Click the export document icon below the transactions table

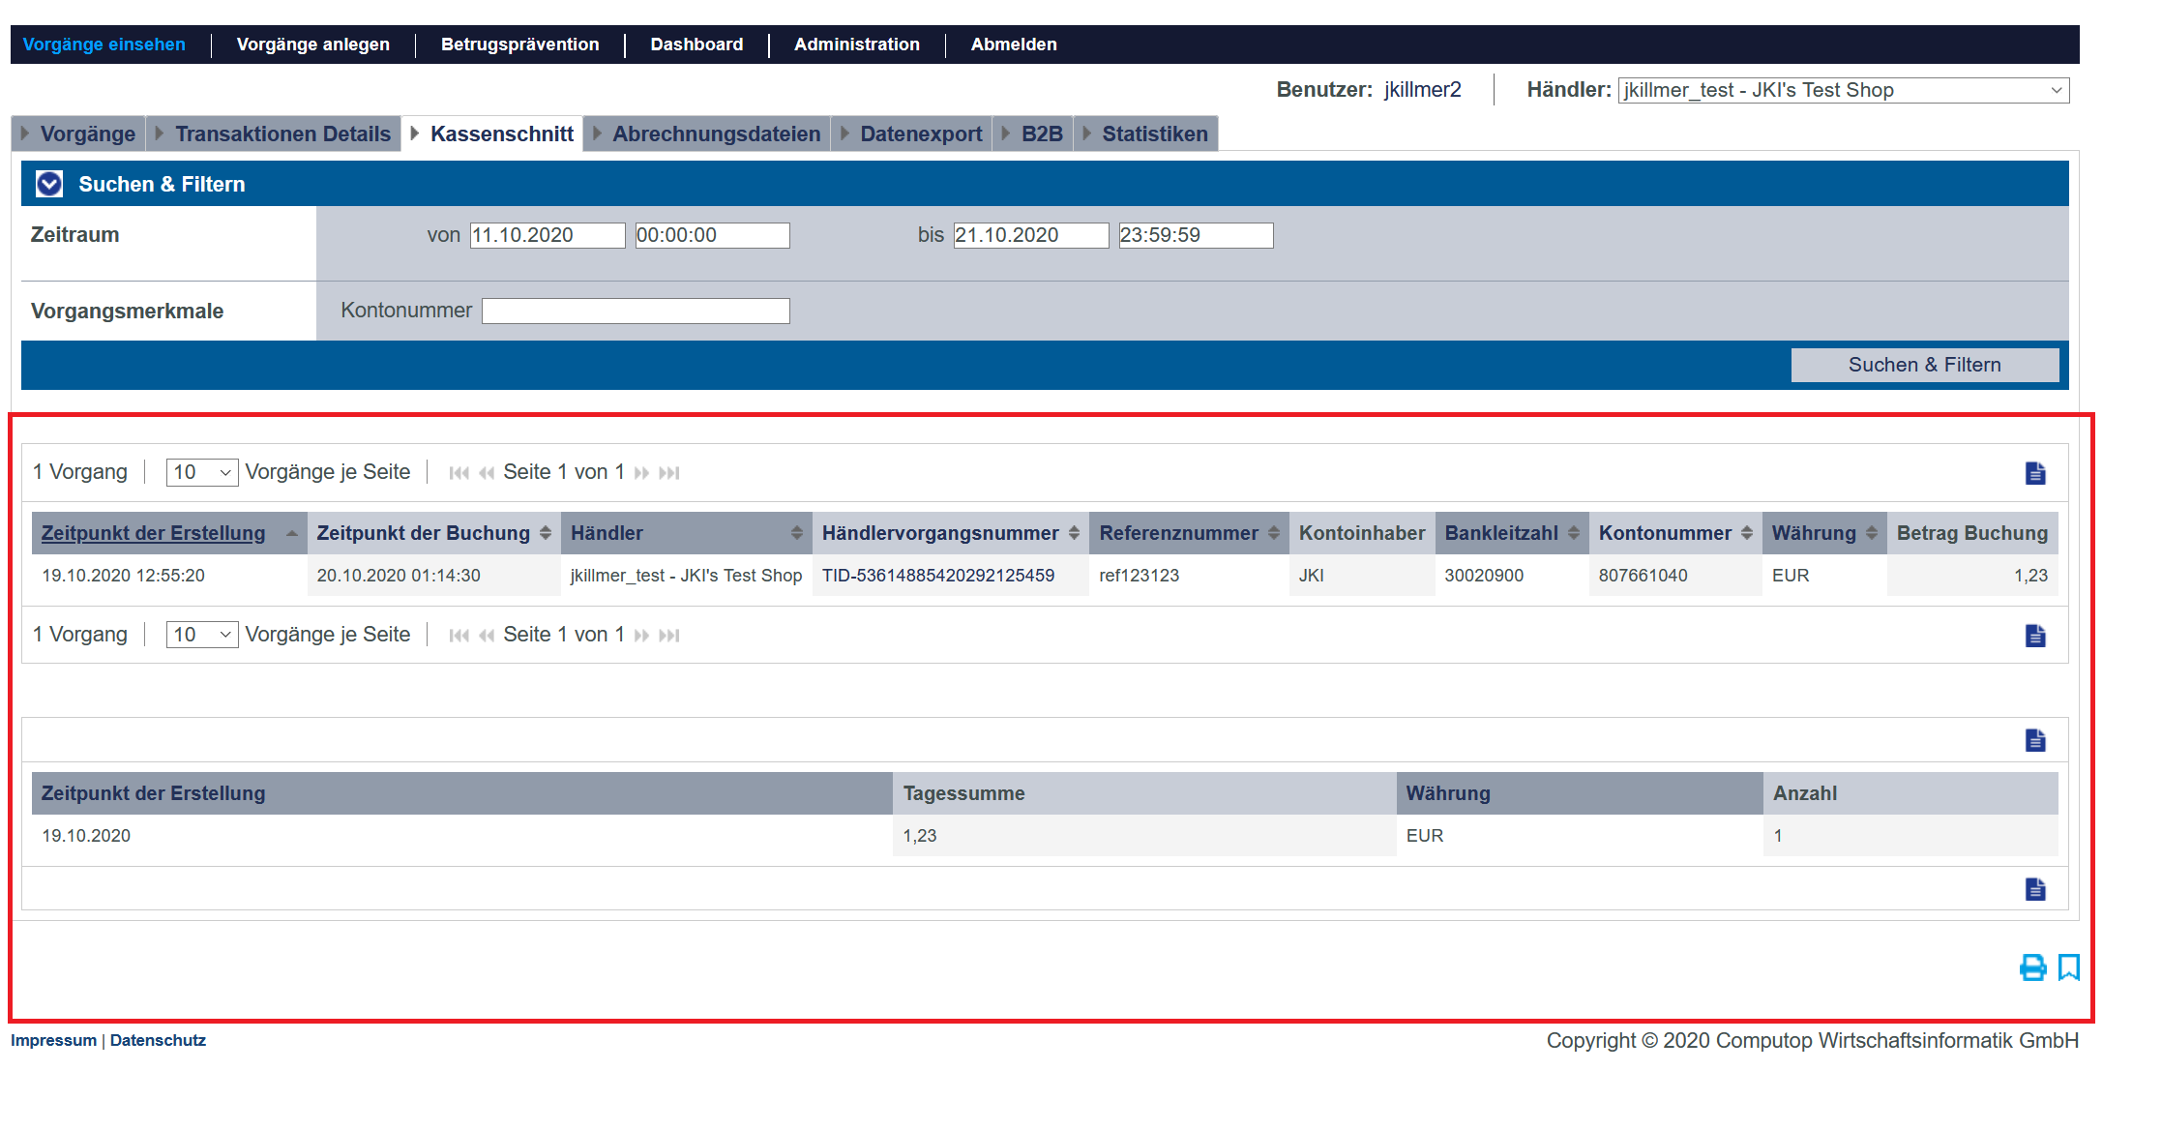pyautogui.click(x=2035, y=636)
